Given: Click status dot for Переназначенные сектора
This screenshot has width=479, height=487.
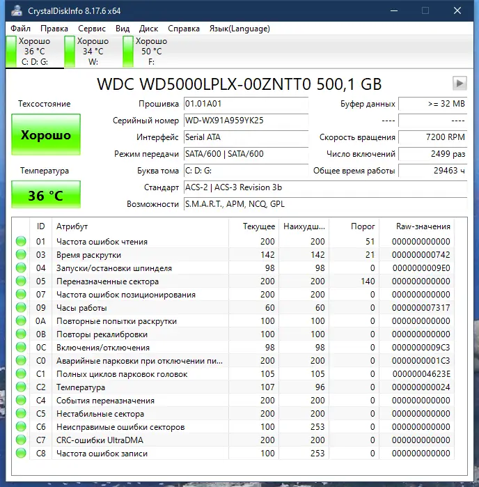Looking at the screenshot, I should pyautogui.click(x=21, y=281).
